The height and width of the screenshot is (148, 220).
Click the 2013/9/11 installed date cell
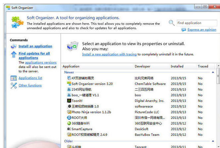[178, 146]
